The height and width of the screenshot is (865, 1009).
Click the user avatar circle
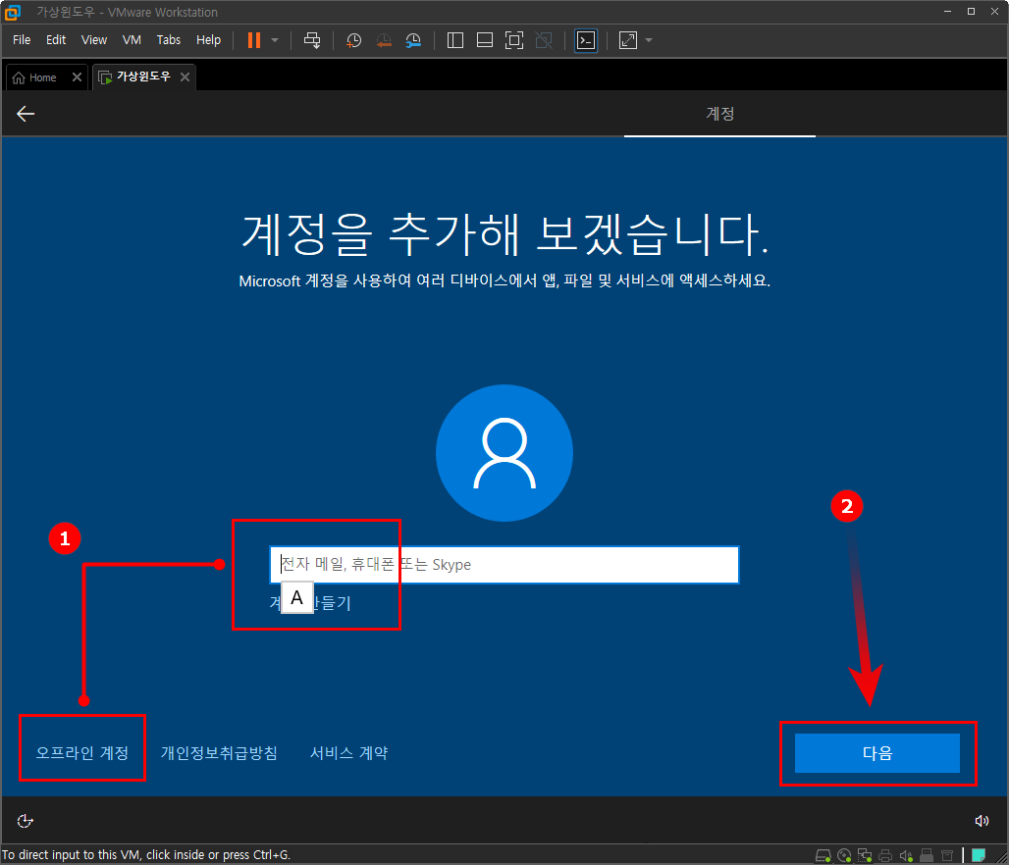[504, 453]
